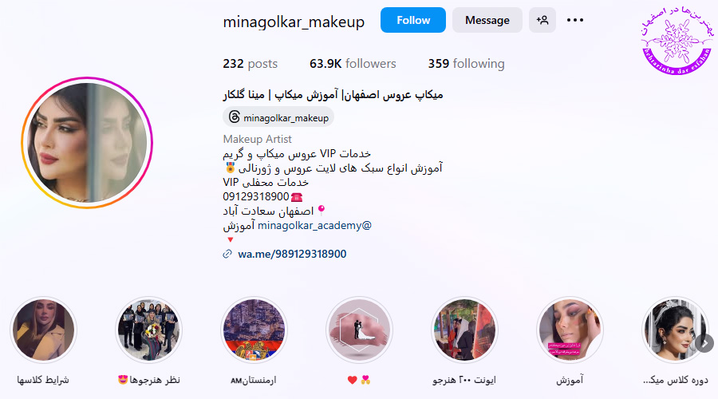Viewport: 718px width, 399px height.
Task: Open the شرایط کلاسها highlight
Action: (44, 330)
